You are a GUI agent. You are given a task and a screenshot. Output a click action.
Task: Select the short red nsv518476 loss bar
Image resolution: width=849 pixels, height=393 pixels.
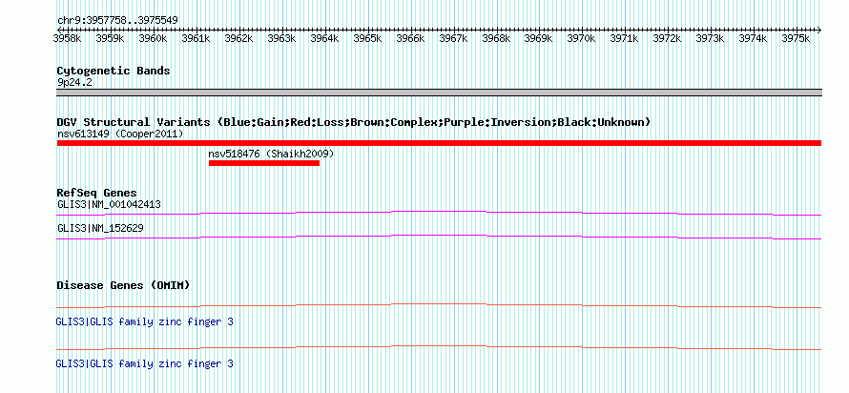pos(264,163)
